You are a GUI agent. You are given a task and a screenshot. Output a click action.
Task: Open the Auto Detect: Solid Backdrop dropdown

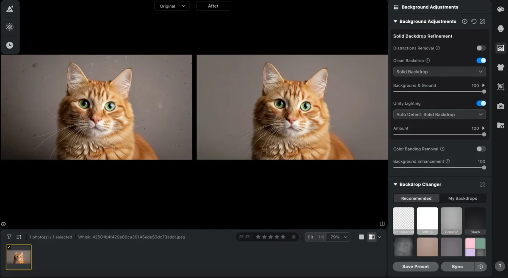[439, 114]
